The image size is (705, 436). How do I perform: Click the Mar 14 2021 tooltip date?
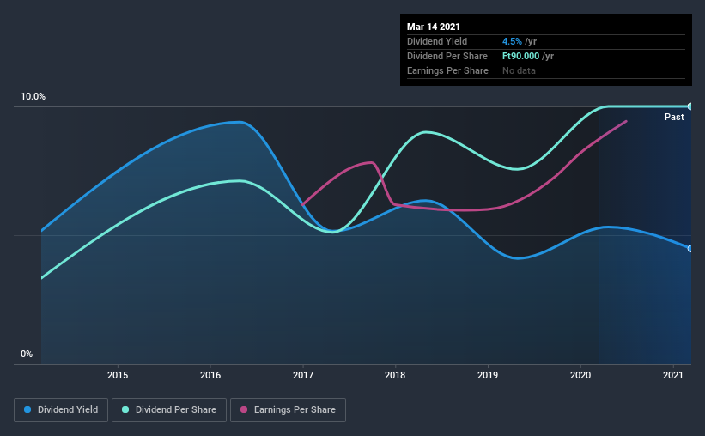tap(434, 27)
